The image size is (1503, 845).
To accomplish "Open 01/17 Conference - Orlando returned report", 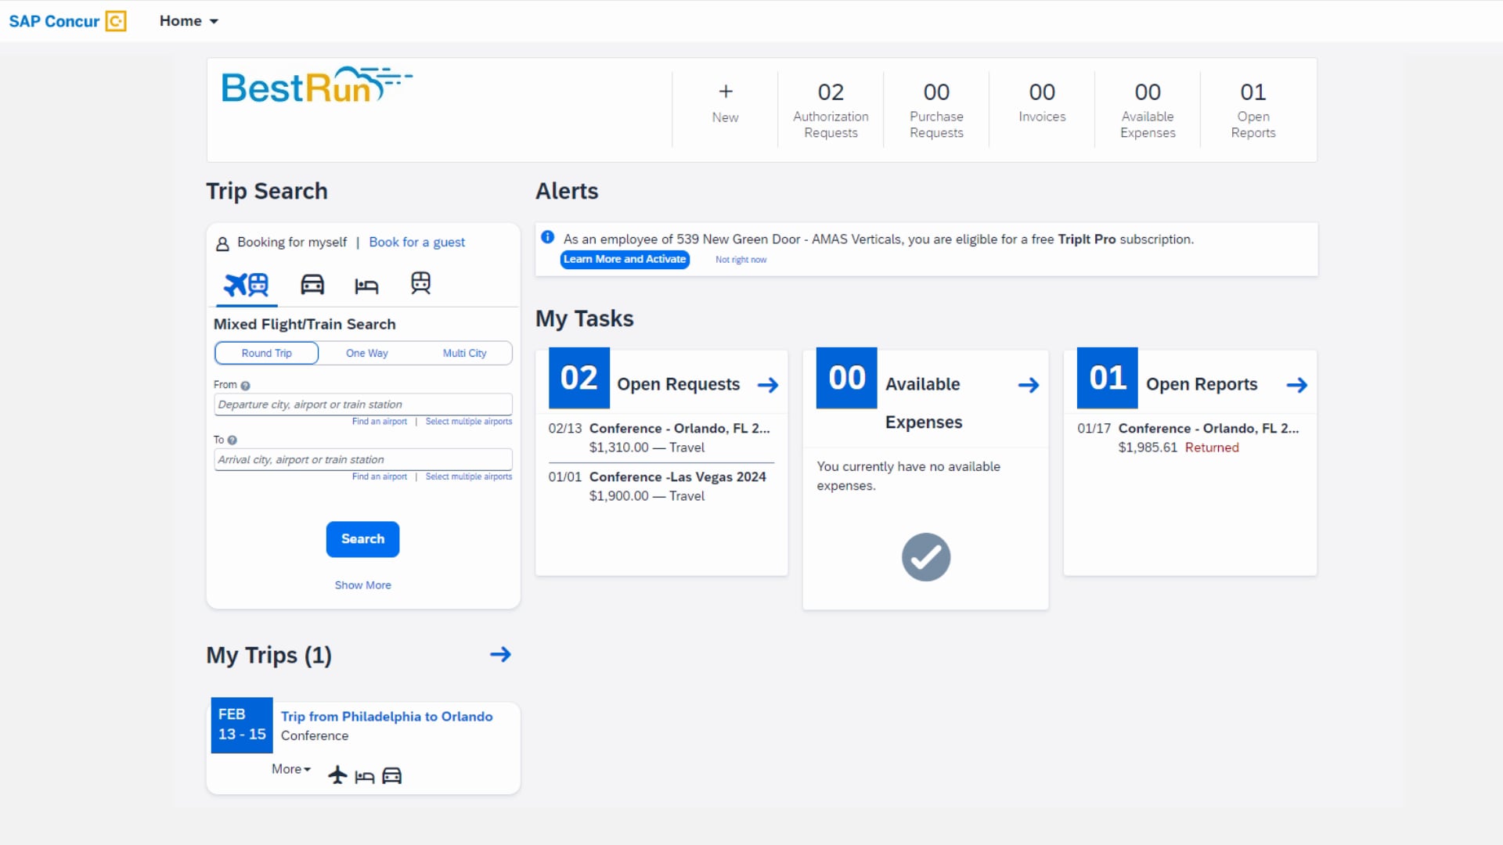I will [x=1188, y=437].
